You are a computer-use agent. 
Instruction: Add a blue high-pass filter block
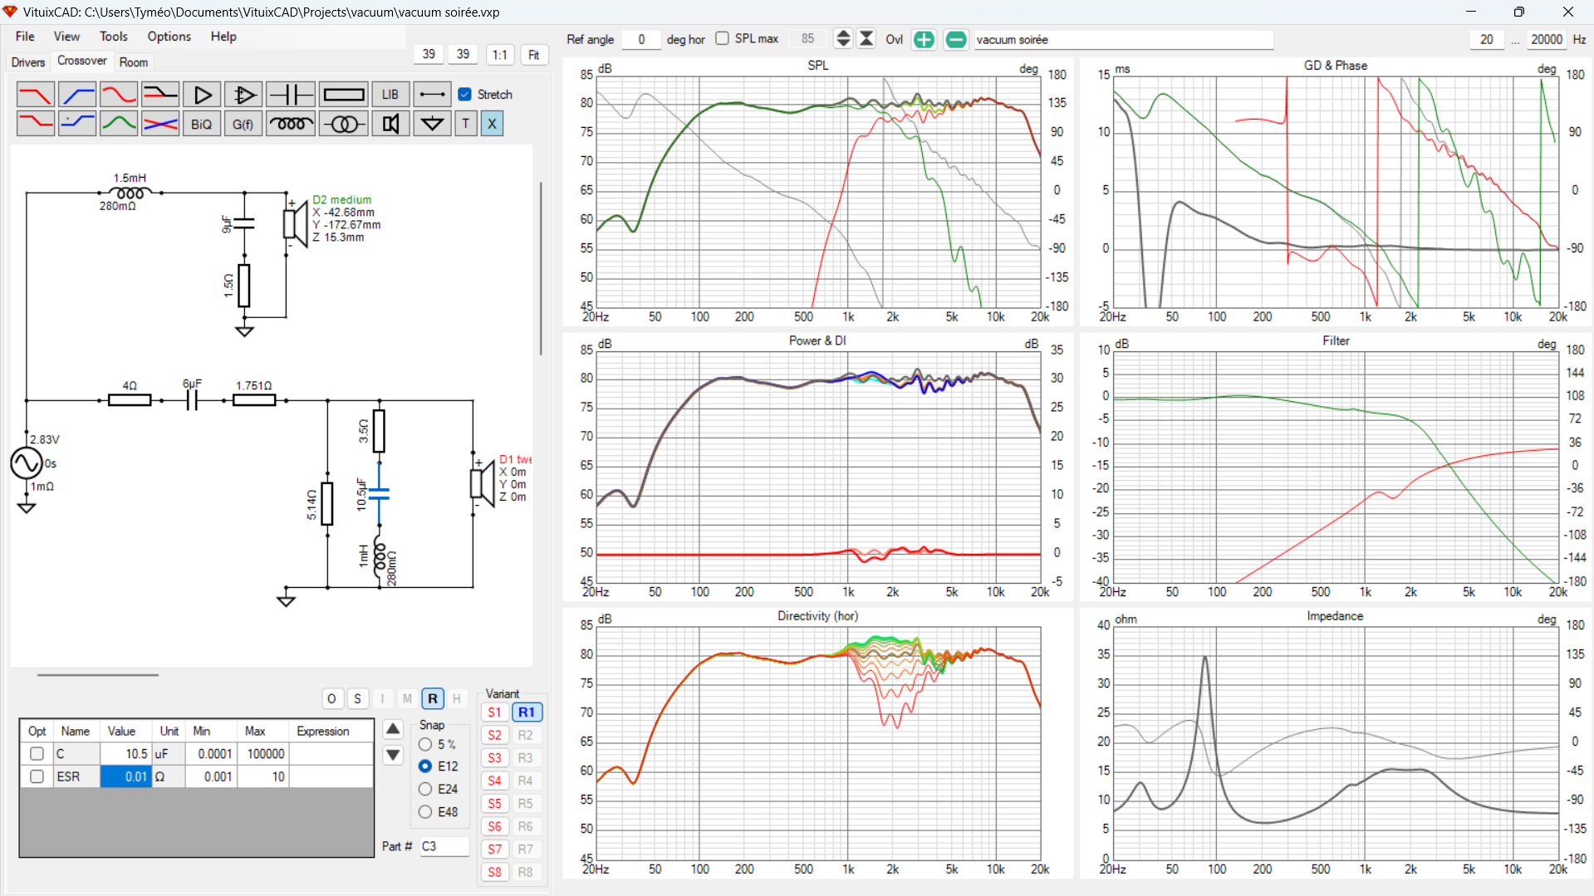pyautogui.click(x=77, y=95)
